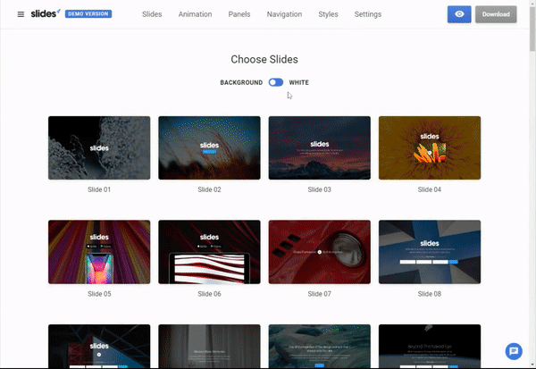Open the Slides menu tab
The image size is (536, 369).
[152, 14]
